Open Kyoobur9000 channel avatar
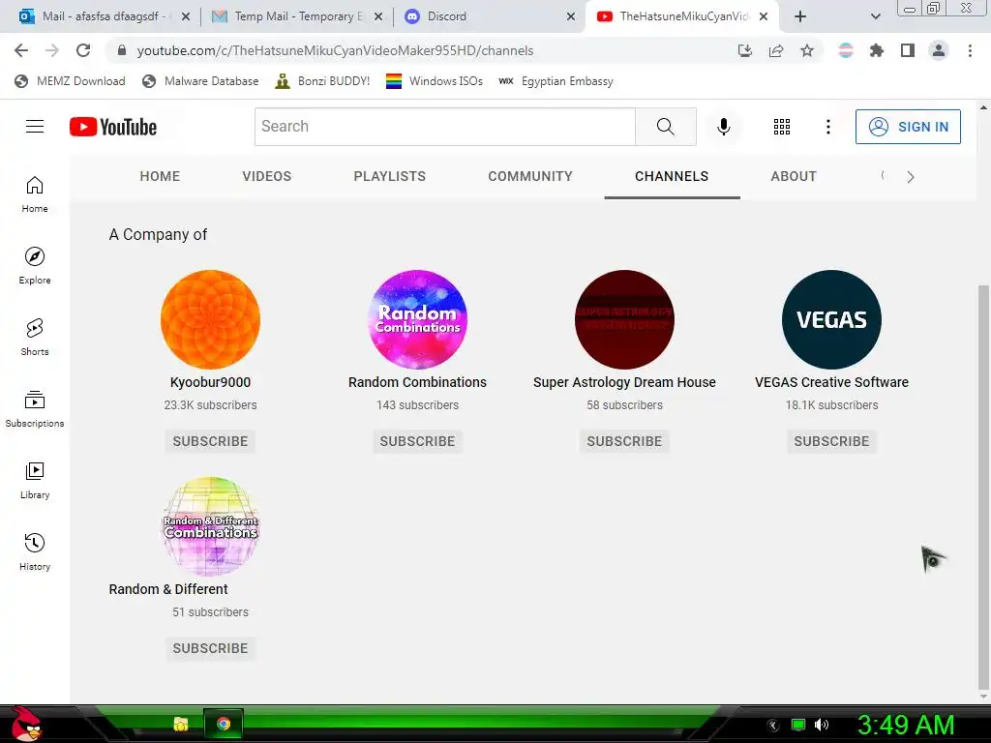 (210, 319)
